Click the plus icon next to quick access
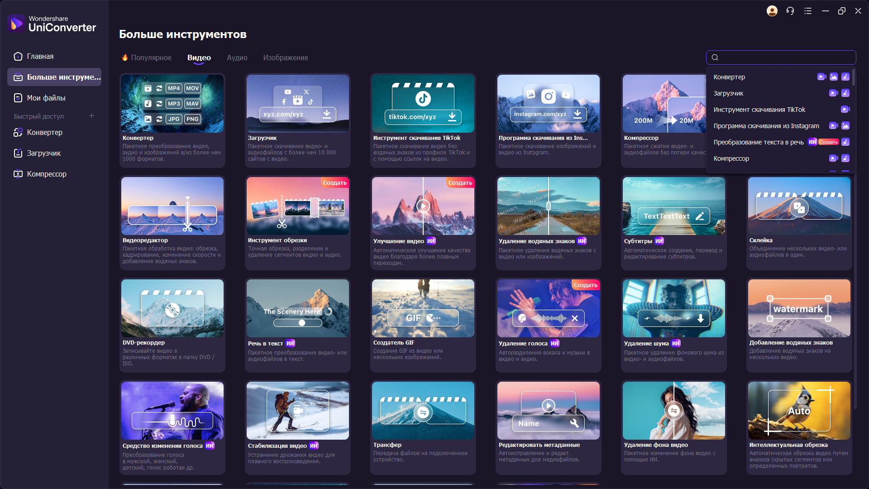The image size is (869, 489). click(91, 116)
